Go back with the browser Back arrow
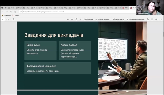 3,12
